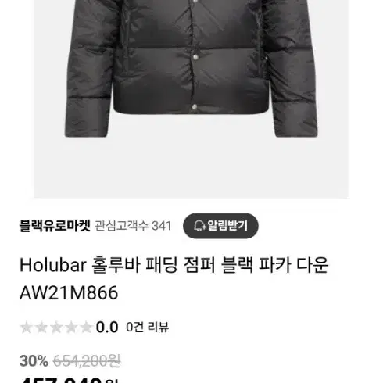The image size is (383, 383).
Task: Open the Holubar 홀루바 패딩 product title
Action: (x=174, y=265)
